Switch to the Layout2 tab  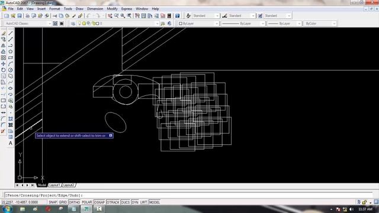[x=69, y=185]
